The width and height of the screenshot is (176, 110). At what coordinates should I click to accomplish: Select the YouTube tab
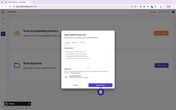(67, 42)
